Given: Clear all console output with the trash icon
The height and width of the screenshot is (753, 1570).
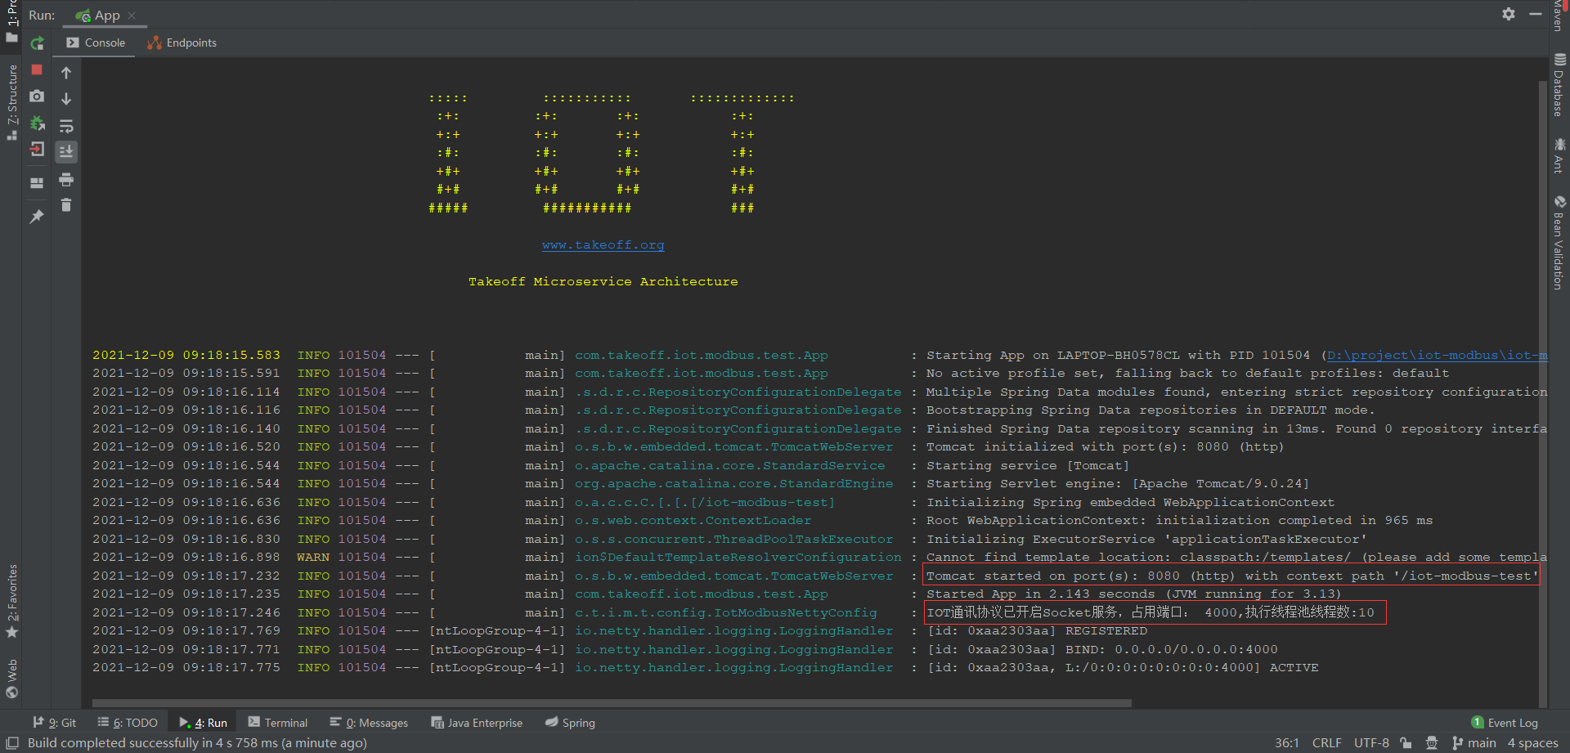Looking at the screenshot, I should pos(66,204).
